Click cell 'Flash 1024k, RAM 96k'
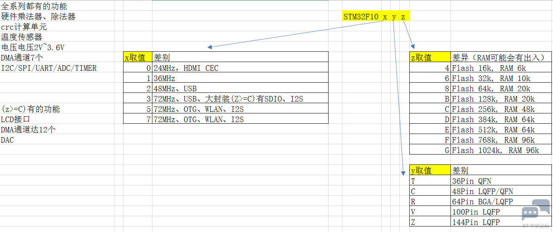This screenshot has height=232, width=553. (501, 150)
